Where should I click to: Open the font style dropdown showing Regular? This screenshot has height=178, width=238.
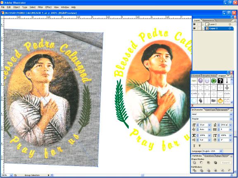(231, 119)
